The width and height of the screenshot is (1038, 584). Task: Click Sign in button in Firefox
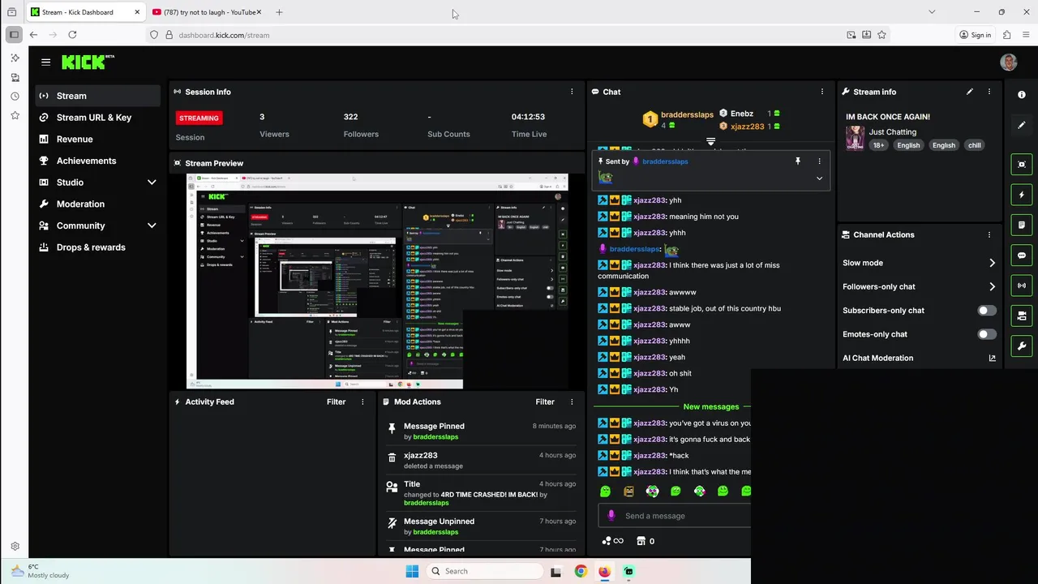975,35
